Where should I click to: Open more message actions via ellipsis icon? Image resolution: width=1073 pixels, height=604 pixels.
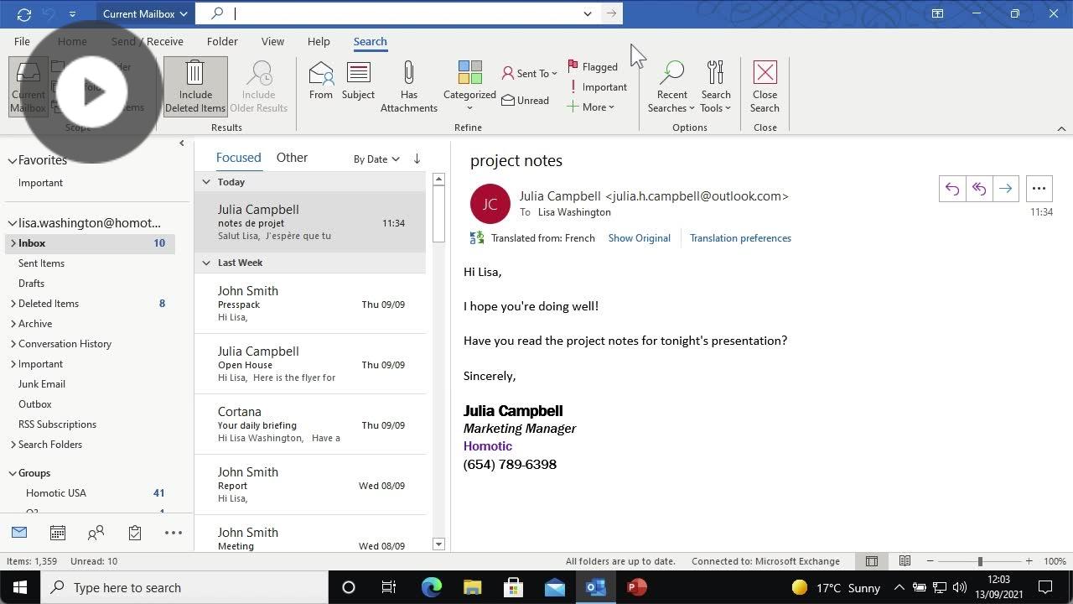(x=1039, y=188)
